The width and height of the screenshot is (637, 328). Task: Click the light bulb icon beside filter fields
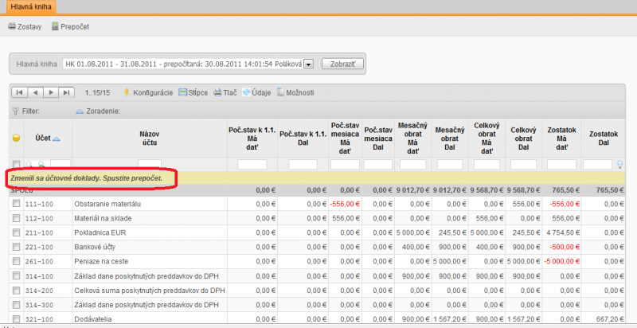(619, 164)
